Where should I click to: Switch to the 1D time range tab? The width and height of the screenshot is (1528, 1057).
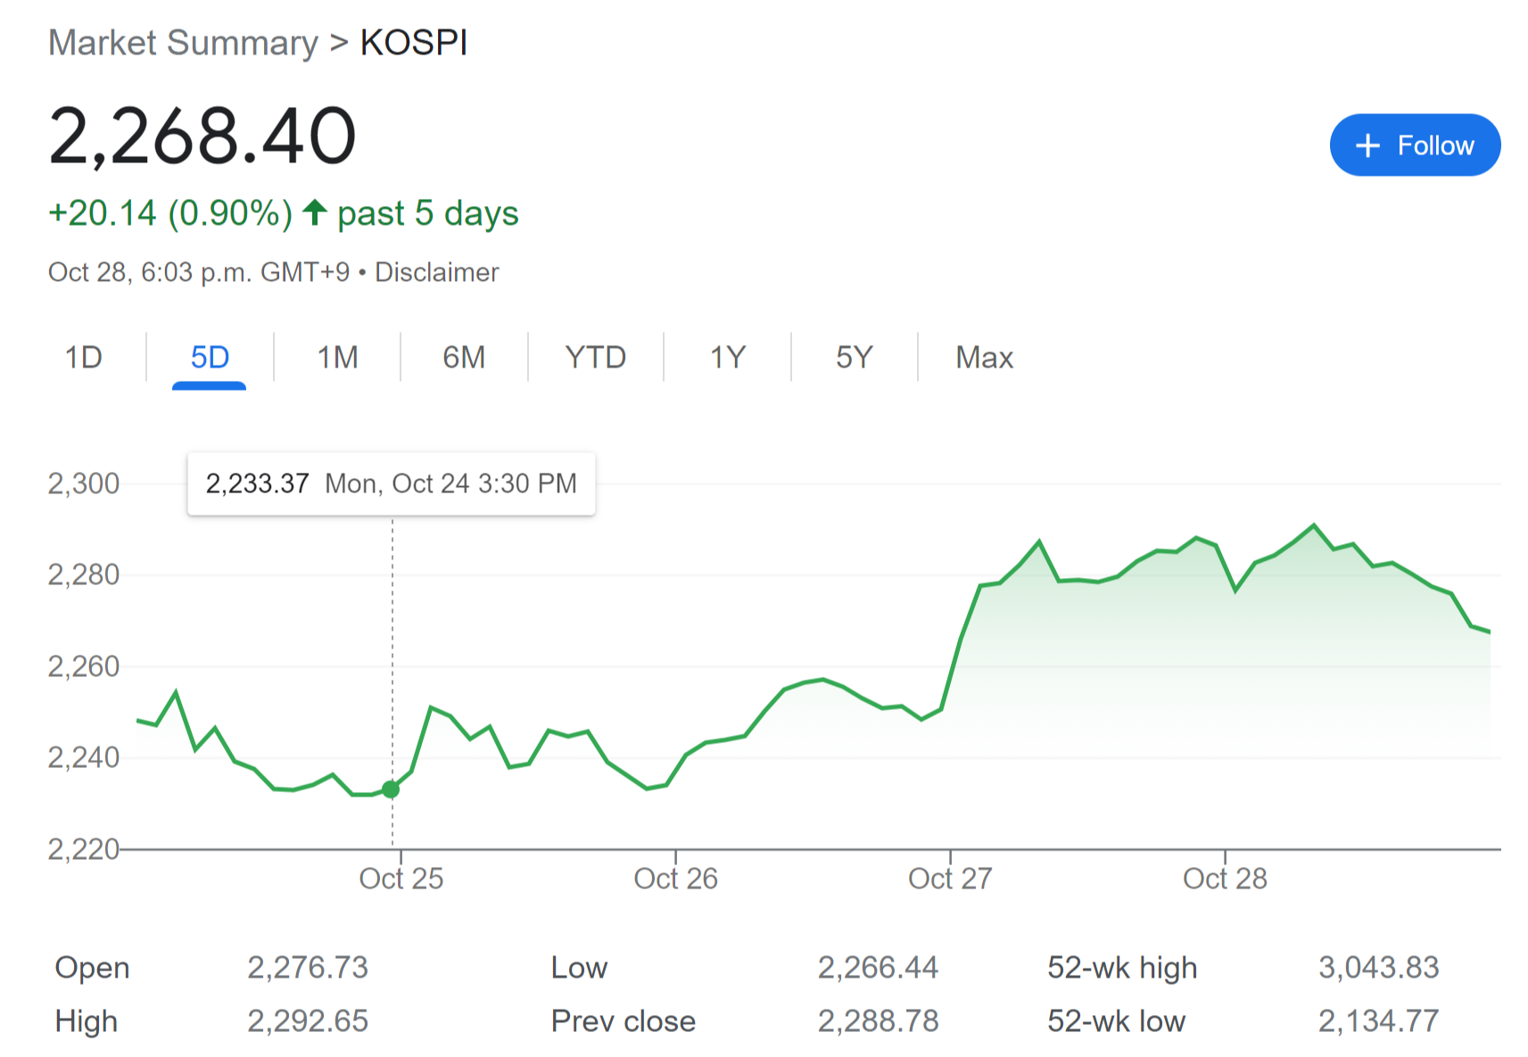click(x=83, y=358)
